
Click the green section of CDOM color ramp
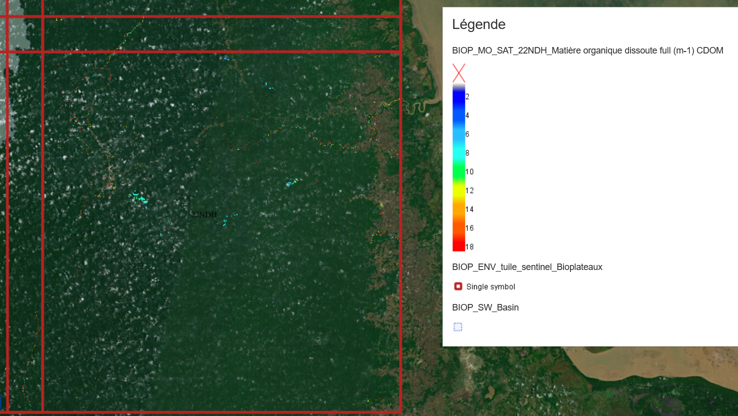click(458, 172)
